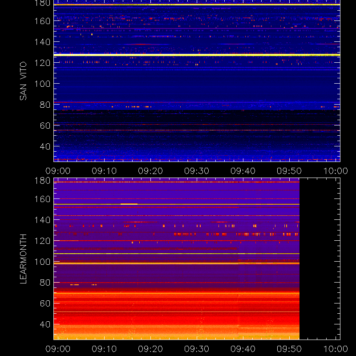Image resolution: width=356 pixels, height=356 pixels.
Task: Select the 40 tick label on San Vito axis
Action: (x=45, y=146)
